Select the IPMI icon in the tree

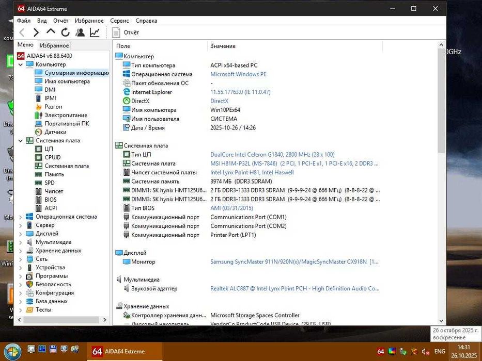tap(38, 98)
